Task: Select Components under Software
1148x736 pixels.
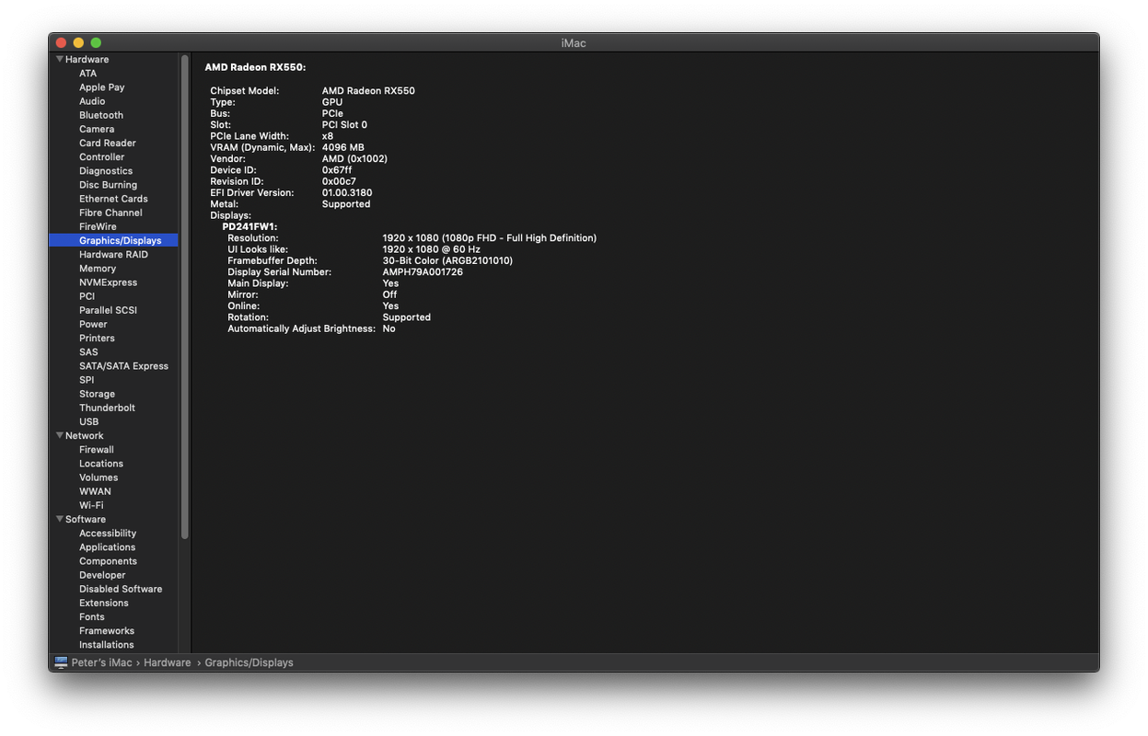Action: [x=108, y=561]
